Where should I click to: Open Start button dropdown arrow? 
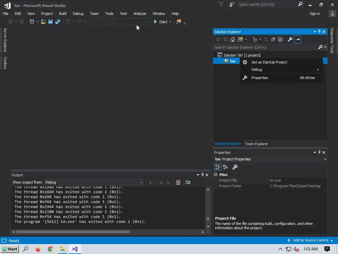click(x=170, y=21)
